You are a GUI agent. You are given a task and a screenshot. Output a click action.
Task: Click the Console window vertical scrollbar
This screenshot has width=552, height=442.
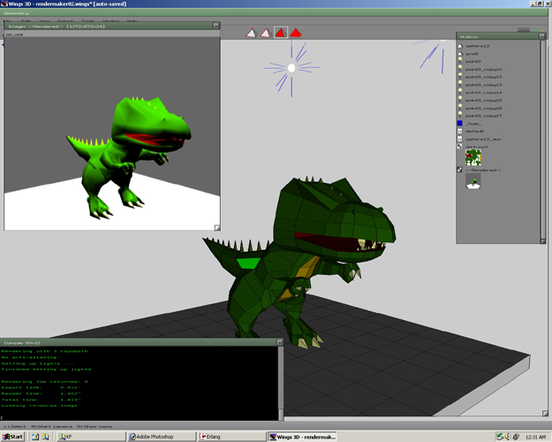click(281, 383)
